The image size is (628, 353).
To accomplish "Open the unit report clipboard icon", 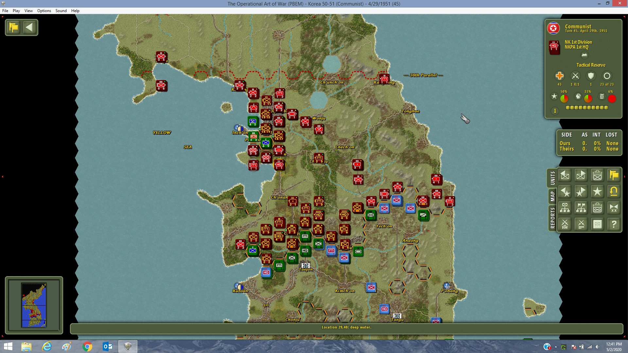I will (x=598, y=176).
